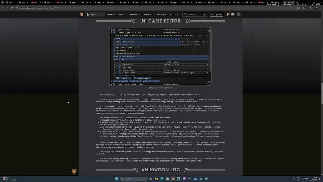323x182 pixels.
Task: Toggle the IsEquippedType condition checkbox
Action: click(120, 70)
